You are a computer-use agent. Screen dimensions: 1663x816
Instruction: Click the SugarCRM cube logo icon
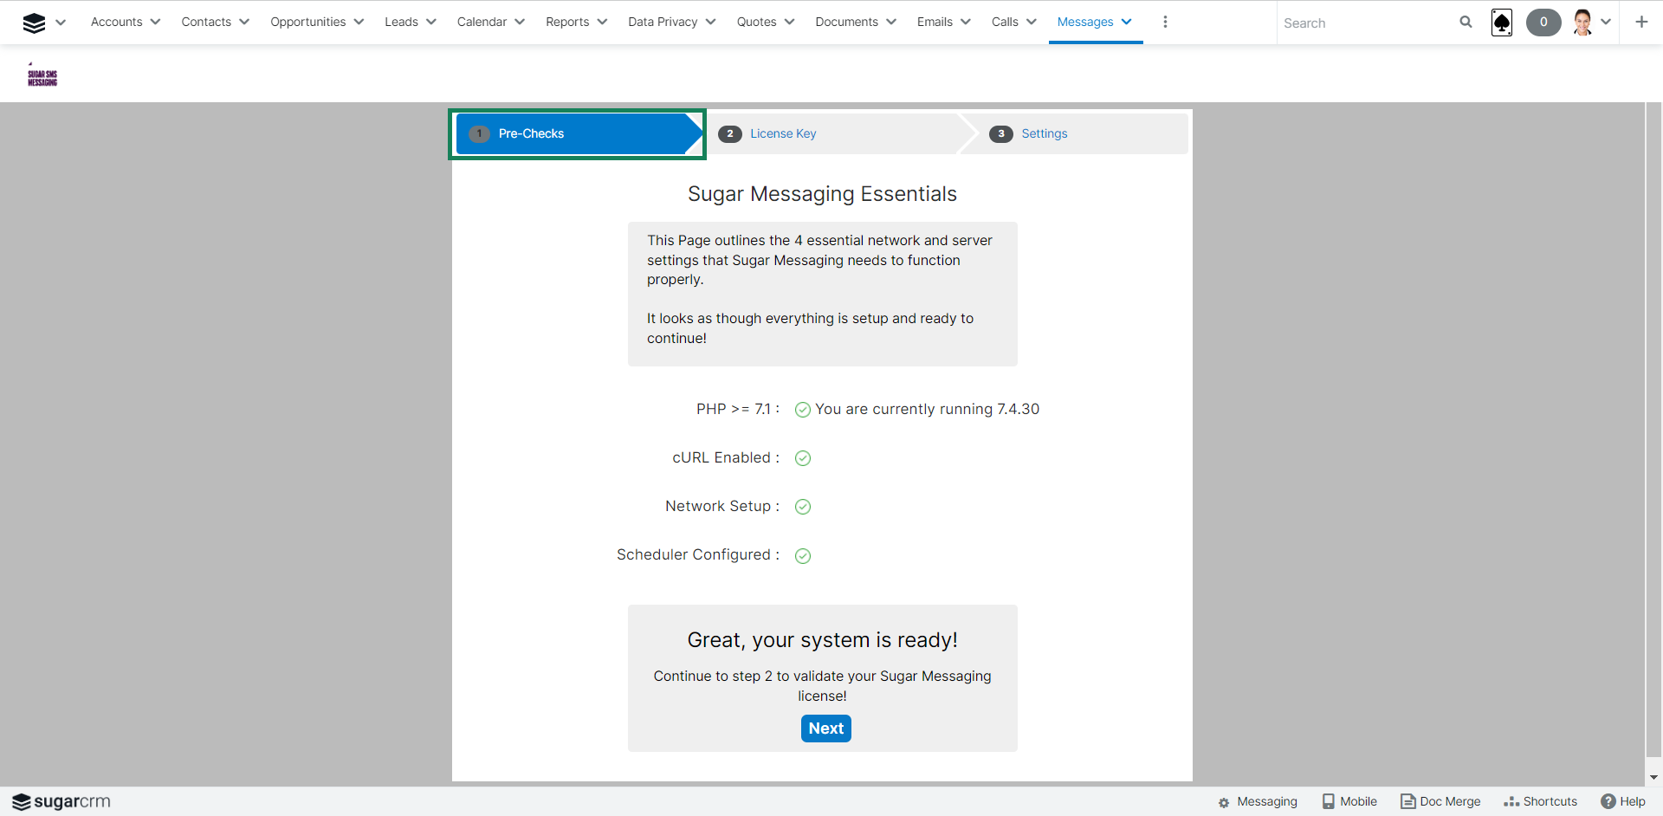coord(34,23)
